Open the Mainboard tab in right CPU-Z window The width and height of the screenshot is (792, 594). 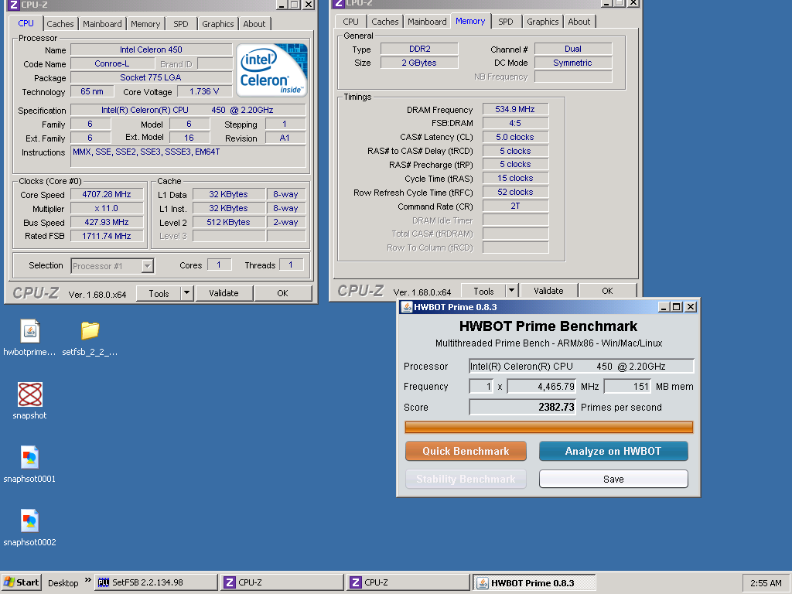427,22
